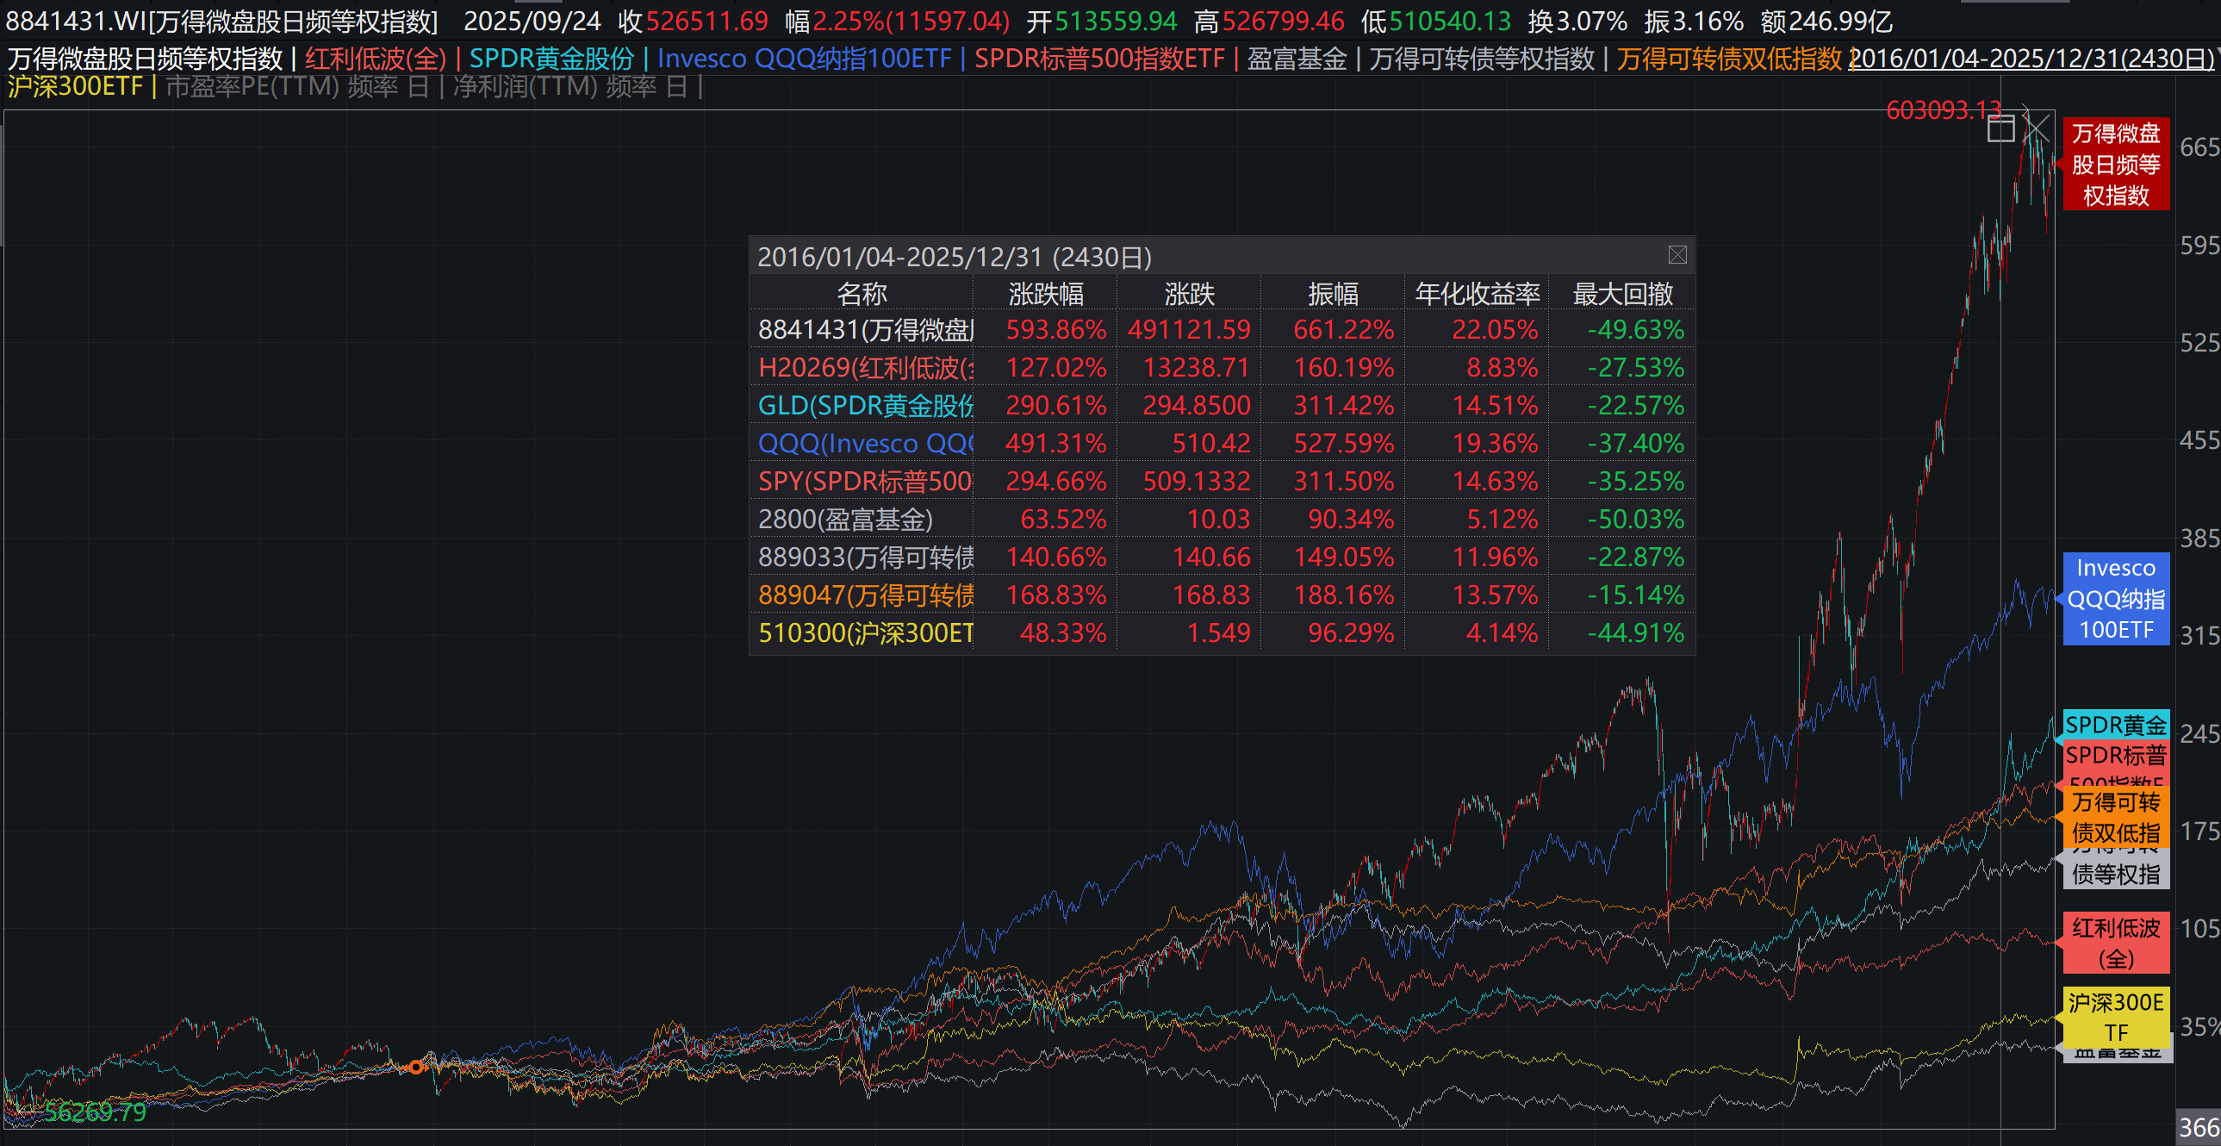This screenshot has width=2221, height=1146.
Task: Toggle 红利低波(全) series in top legend
Action: pos(375,59)
